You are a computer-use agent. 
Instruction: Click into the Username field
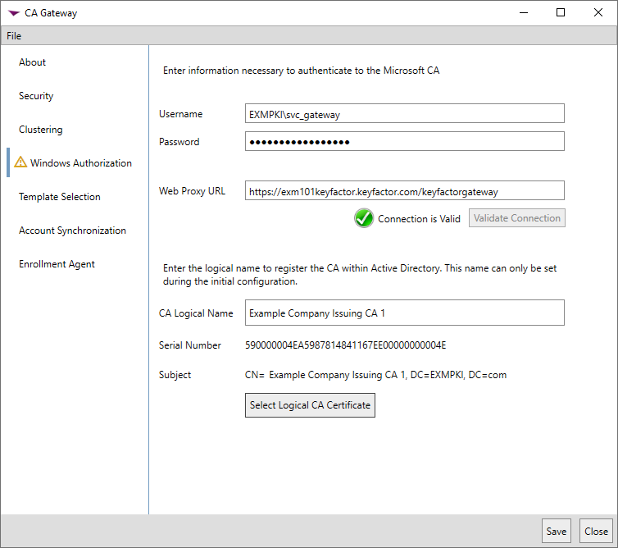[404, 114]
